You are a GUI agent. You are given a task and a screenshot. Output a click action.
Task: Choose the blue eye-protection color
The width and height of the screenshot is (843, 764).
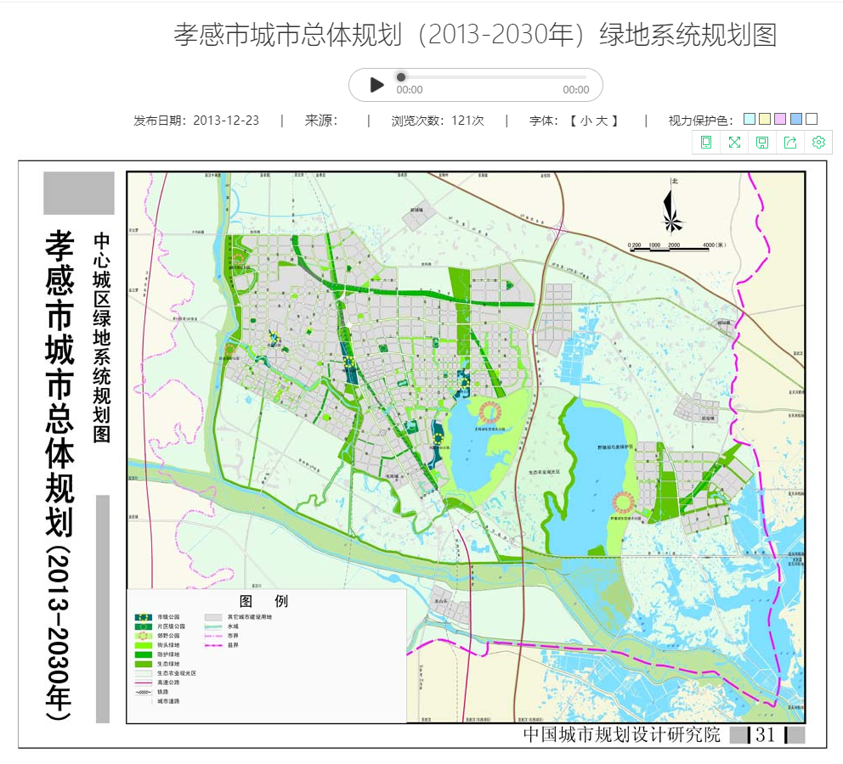[795, 120]
